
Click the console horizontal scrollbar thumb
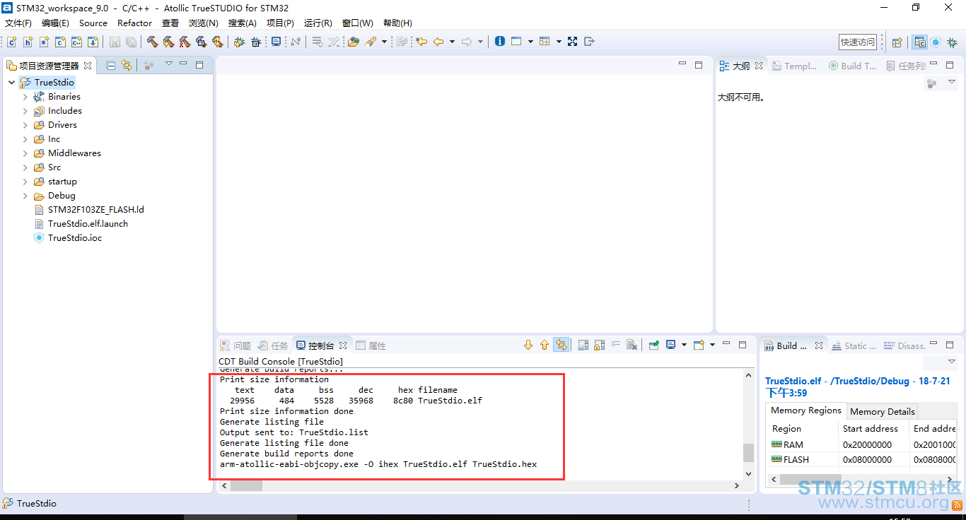[x=246, y=486]
